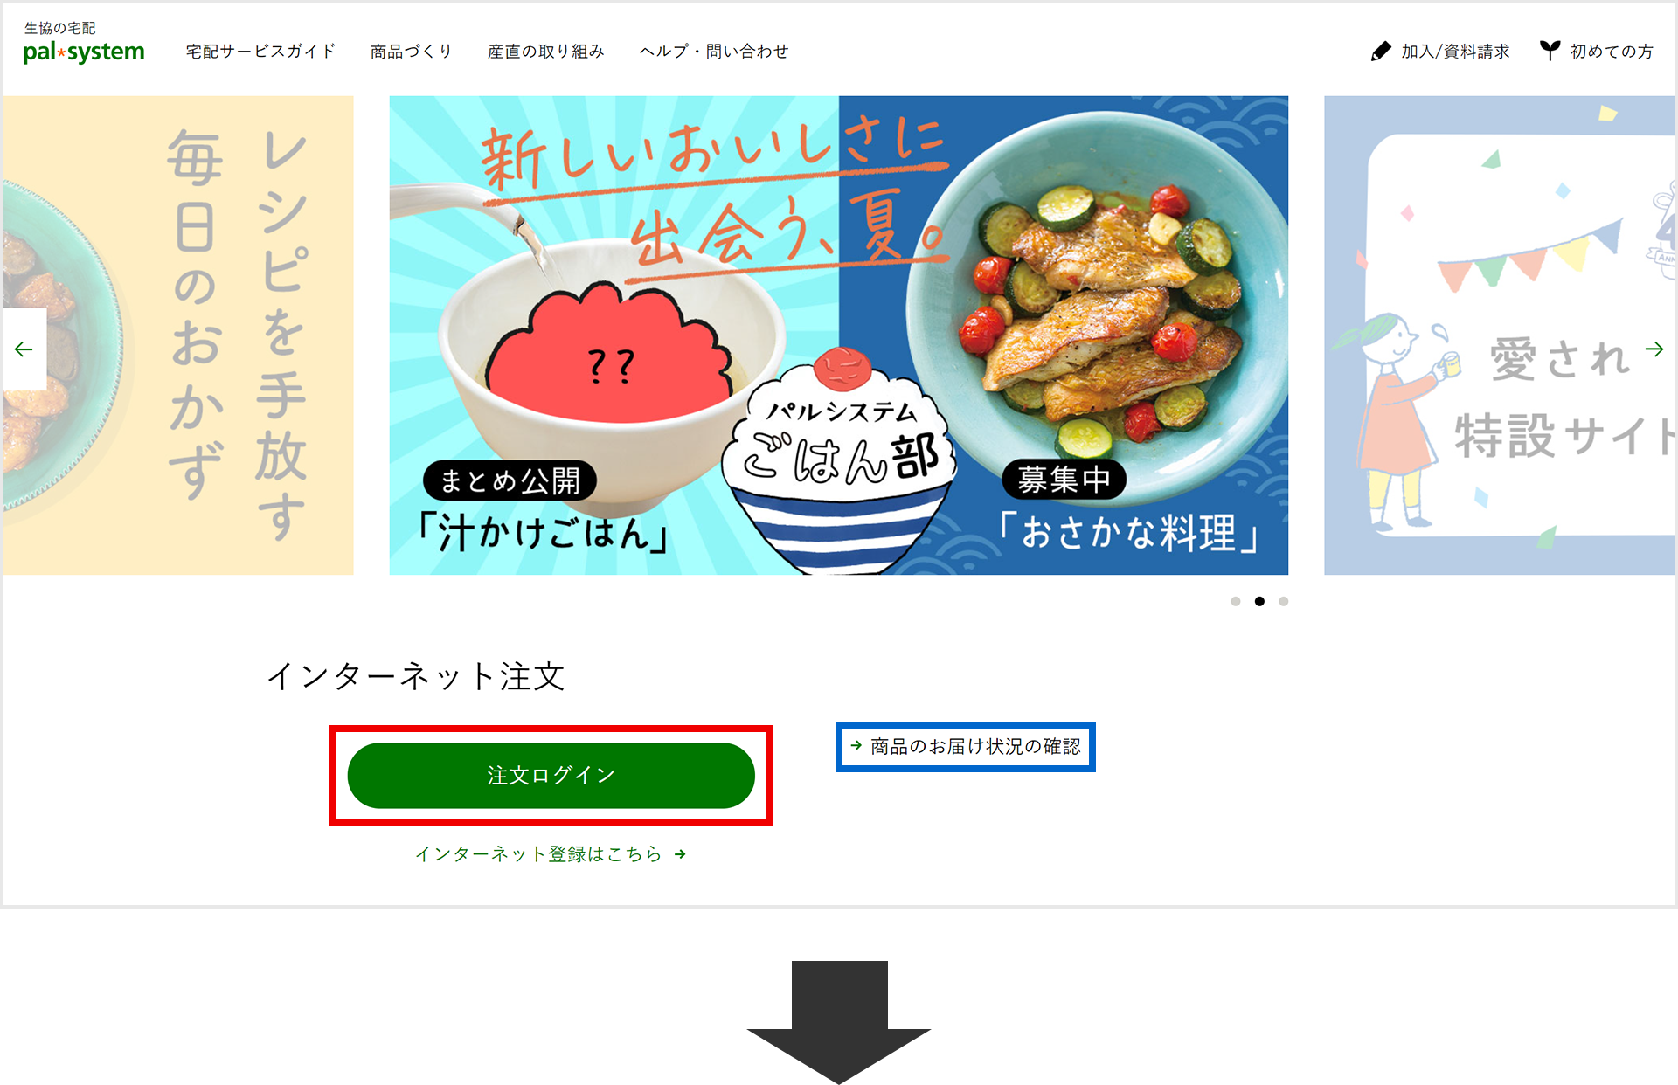Click the green 注文ログイン button
1678x1085 pixels.
tap(551, 776)
